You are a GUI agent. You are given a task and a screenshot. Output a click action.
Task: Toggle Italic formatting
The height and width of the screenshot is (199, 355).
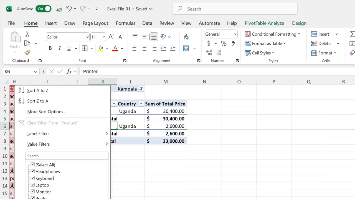[x=59, y=48]
